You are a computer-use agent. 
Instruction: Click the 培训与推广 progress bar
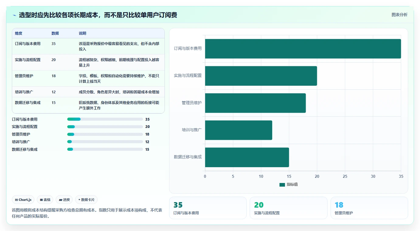coord(105,142)
